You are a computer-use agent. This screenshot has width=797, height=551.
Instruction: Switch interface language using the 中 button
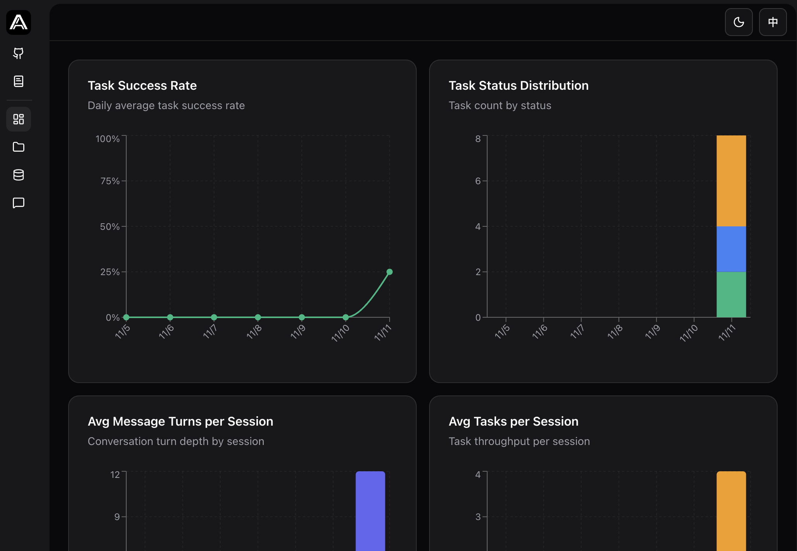[772, 22]
